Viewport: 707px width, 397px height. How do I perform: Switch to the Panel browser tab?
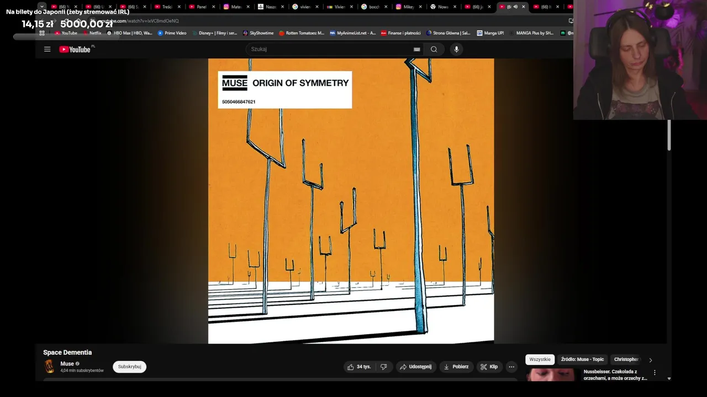[x=202, y=7]
